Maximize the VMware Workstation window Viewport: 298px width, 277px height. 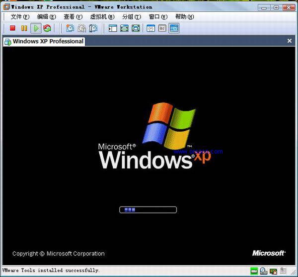tap(276, 7)
